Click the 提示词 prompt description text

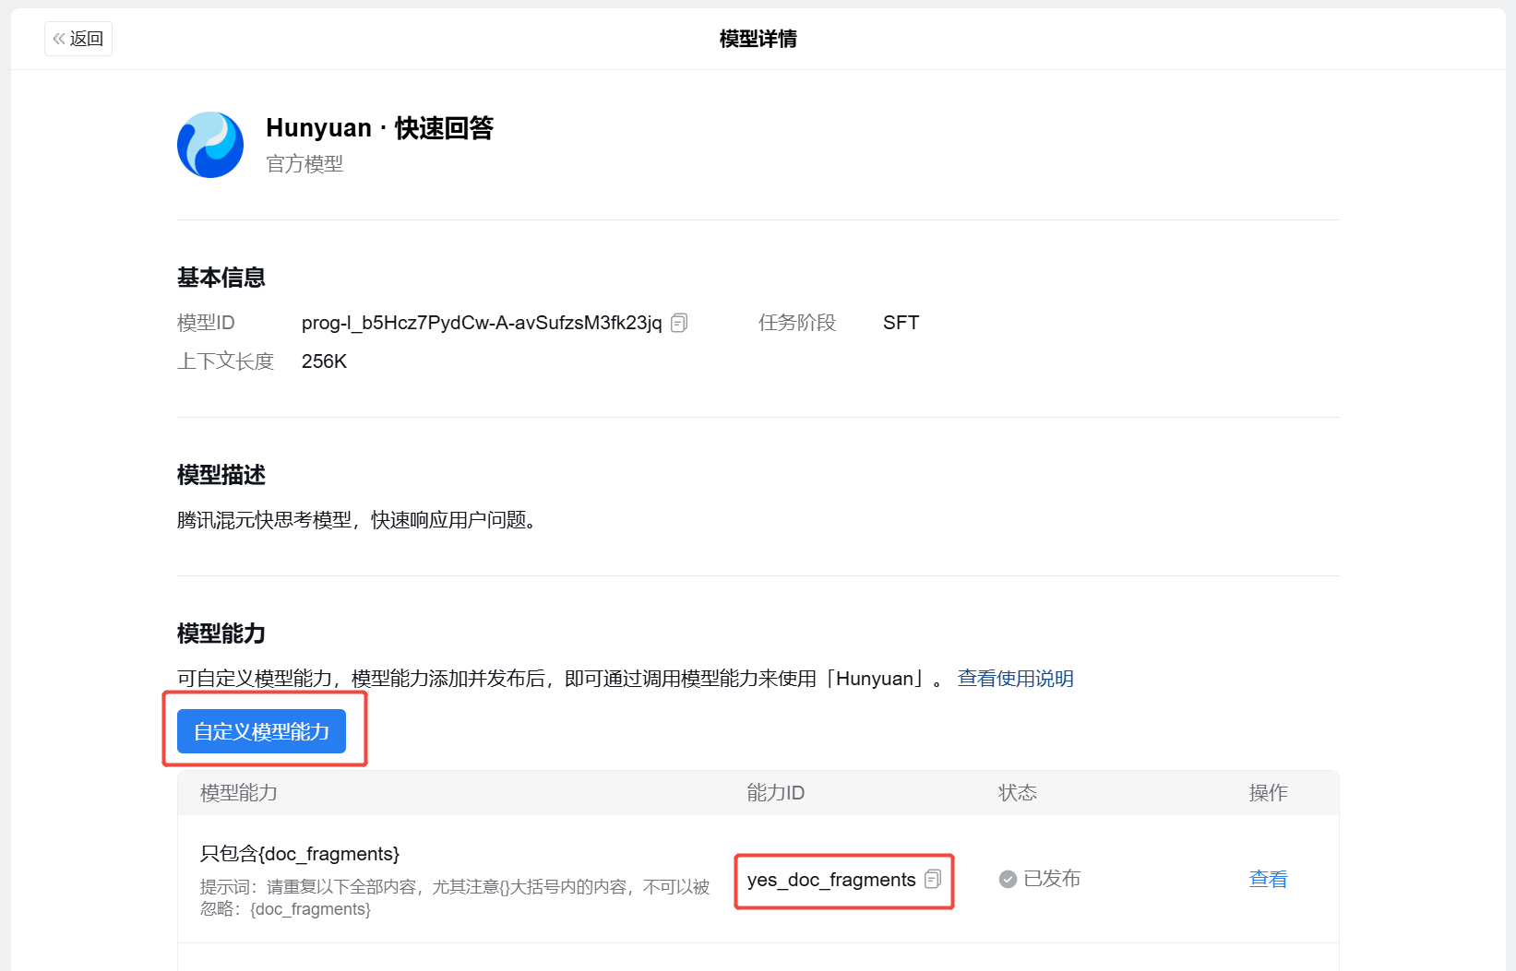coord(455,898)
